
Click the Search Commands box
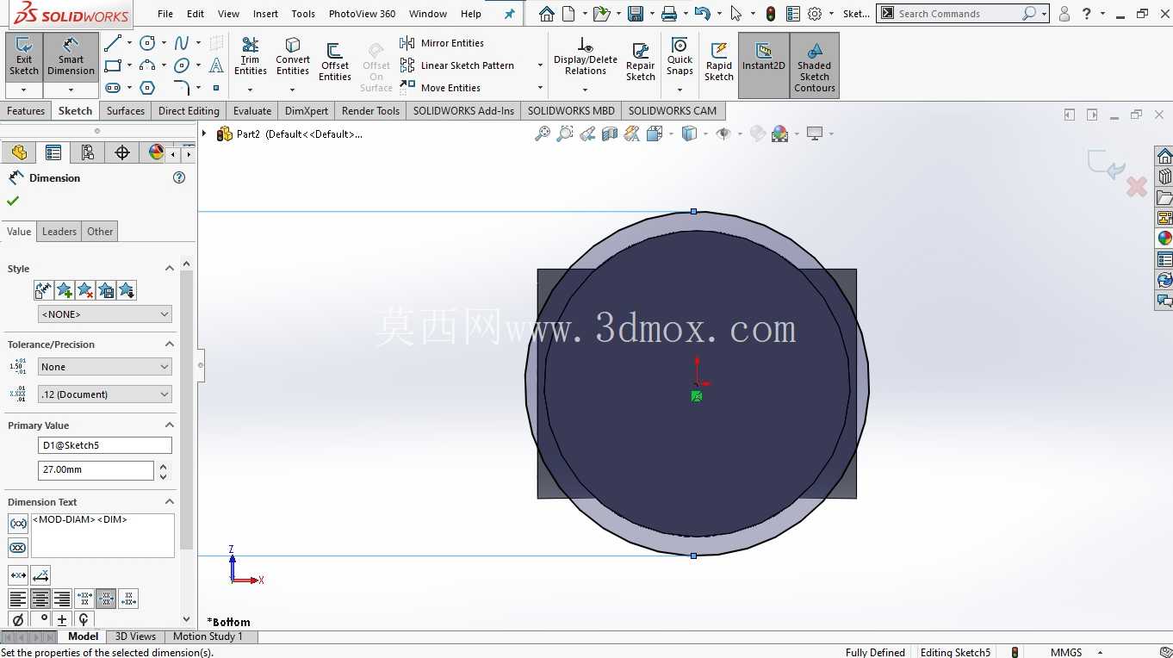(962, 14)
